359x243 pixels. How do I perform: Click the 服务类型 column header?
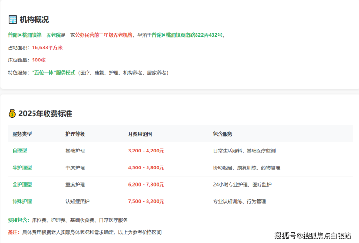[22, 134]
